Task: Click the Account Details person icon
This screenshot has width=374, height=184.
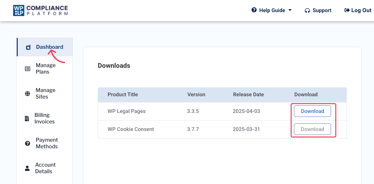Action: (28, 168)
